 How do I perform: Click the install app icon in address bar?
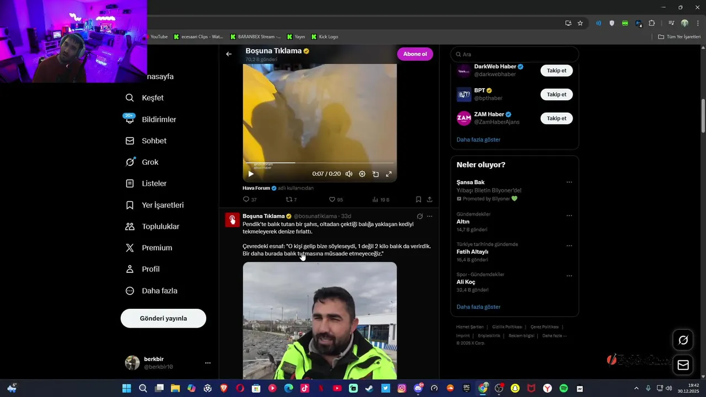tap(568, 23)
